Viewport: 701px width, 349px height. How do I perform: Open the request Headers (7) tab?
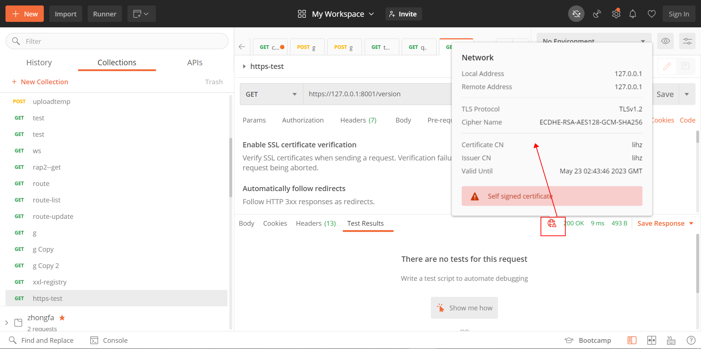pyautogui.click(x=358, y=120)
